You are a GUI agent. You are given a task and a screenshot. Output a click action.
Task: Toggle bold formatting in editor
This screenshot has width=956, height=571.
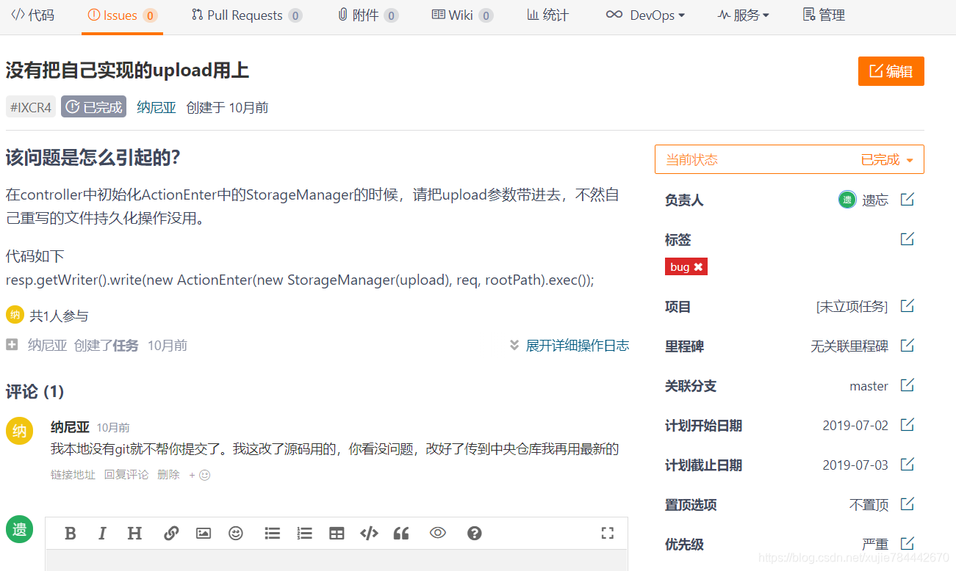click(x=71, y=534)
